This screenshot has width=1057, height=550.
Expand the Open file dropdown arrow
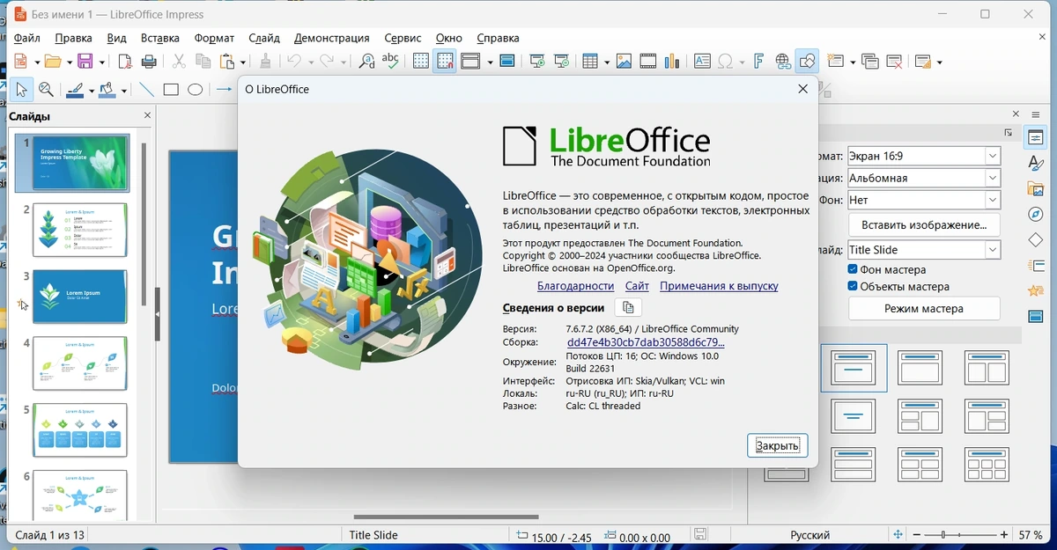[69, 62]
